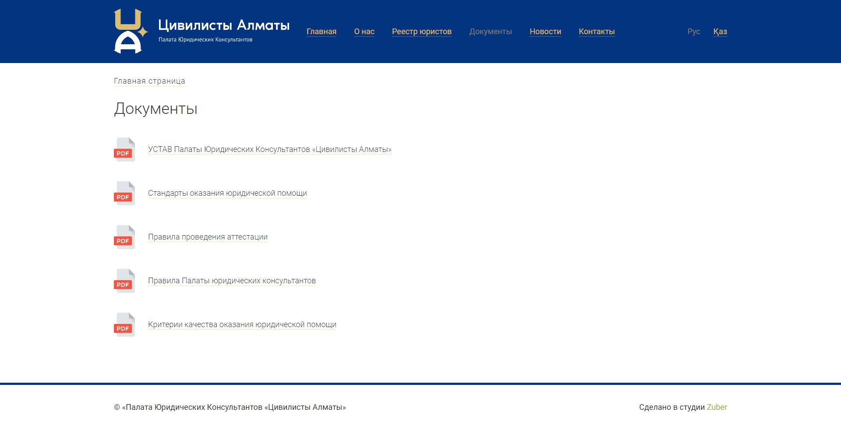Click PDF icon next to Стандарты оказания
This screenshot has height=430, width=841.
pos(124,193)
